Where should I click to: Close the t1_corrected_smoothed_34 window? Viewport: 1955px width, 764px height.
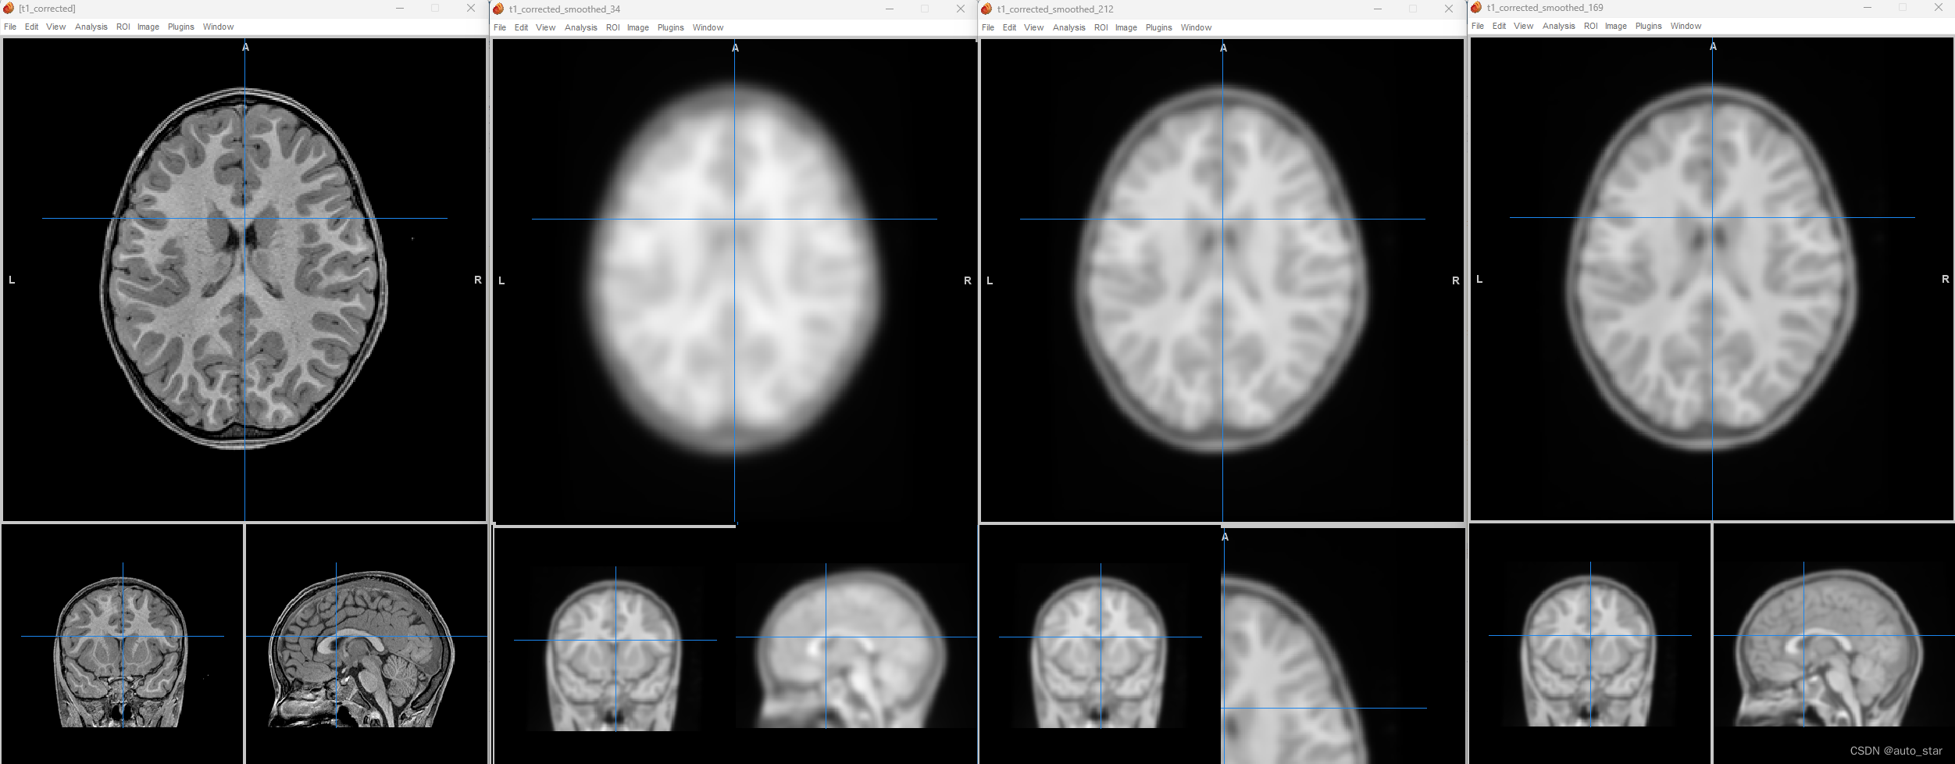[x=961, y=9]
